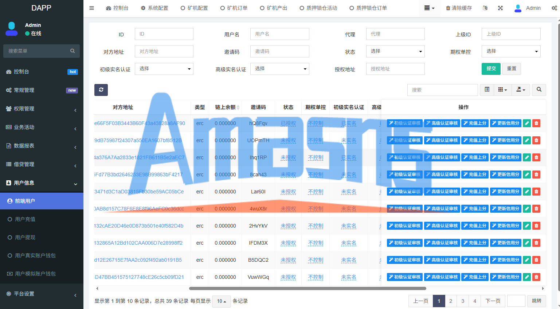Click red delete icon for B5DQC2 row

pos(536,260)
